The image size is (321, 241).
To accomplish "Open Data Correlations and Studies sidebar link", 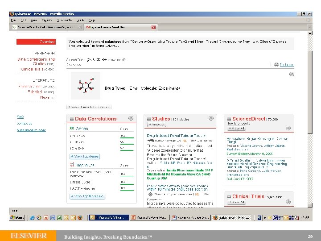I will tap(36, 61).
